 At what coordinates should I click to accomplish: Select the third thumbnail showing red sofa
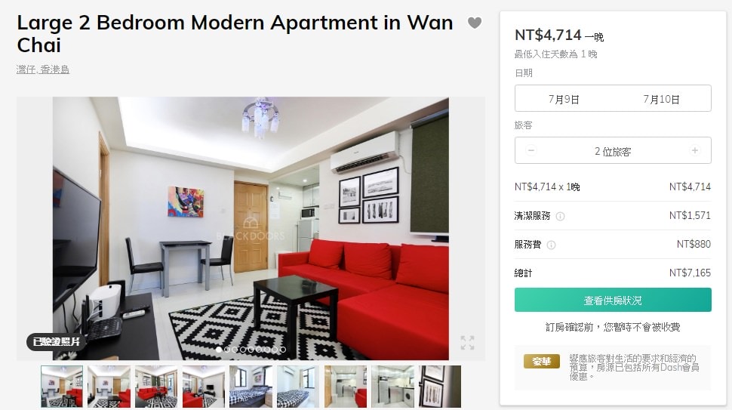[x=156, y=387]
